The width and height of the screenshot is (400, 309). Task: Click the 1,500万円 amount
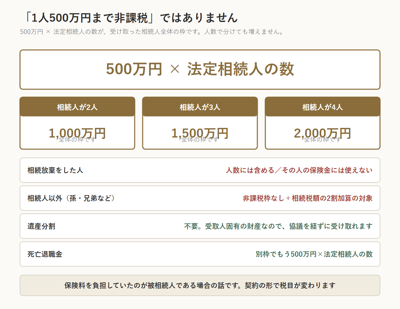click(200, 133)
